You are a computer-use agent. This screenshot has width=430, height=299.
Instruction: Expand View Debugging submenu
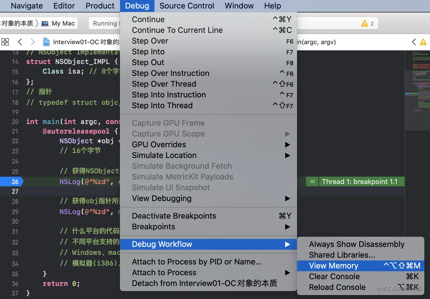[x=208, y=198]
